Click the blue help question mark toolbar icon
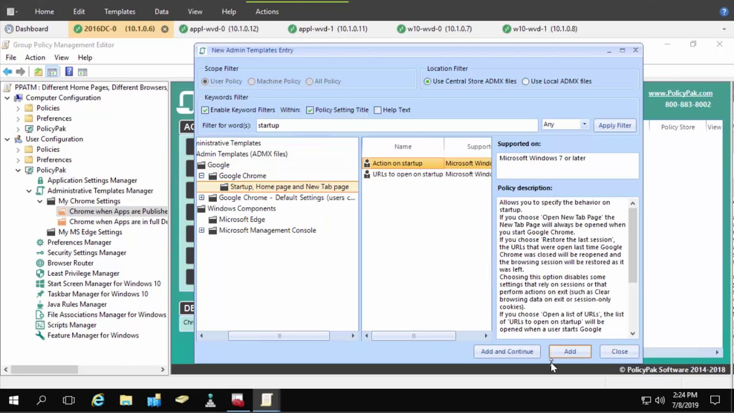Screen dimensions: 734x413 (x=69, y=72)
